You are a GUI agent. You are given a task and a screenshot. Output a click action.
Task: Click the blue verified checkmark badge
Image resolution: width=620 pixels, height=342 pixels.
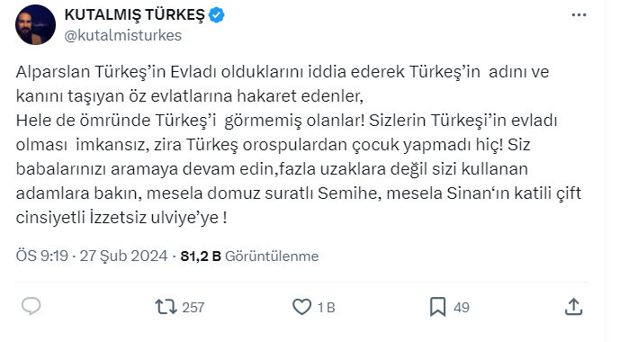coord(216,15)
